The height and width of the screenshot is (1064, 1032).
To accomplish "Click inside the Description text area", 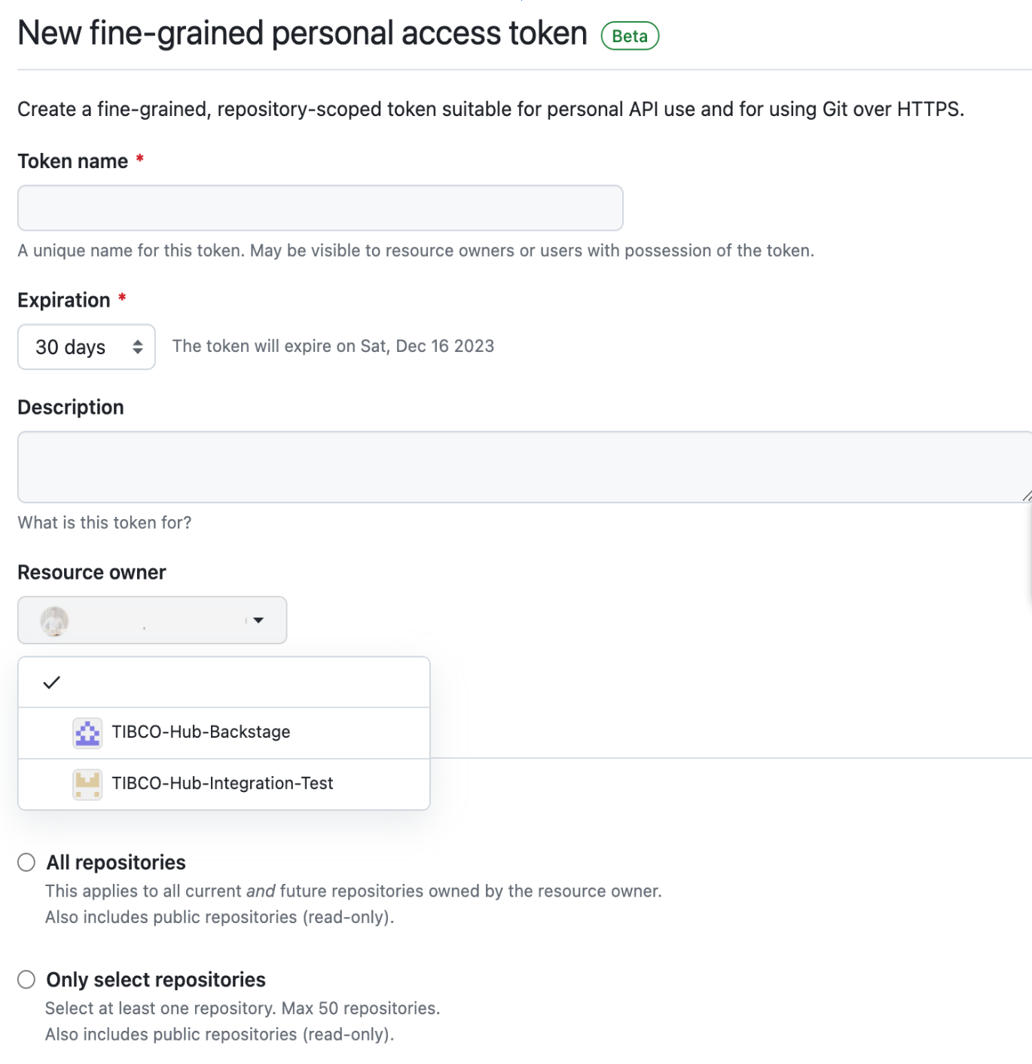I will [520, 467].
